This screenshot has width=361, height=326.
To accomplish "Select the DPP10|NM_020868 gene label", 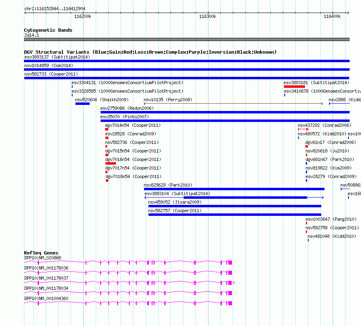I will pyautogui.click(x=43, y=258).
